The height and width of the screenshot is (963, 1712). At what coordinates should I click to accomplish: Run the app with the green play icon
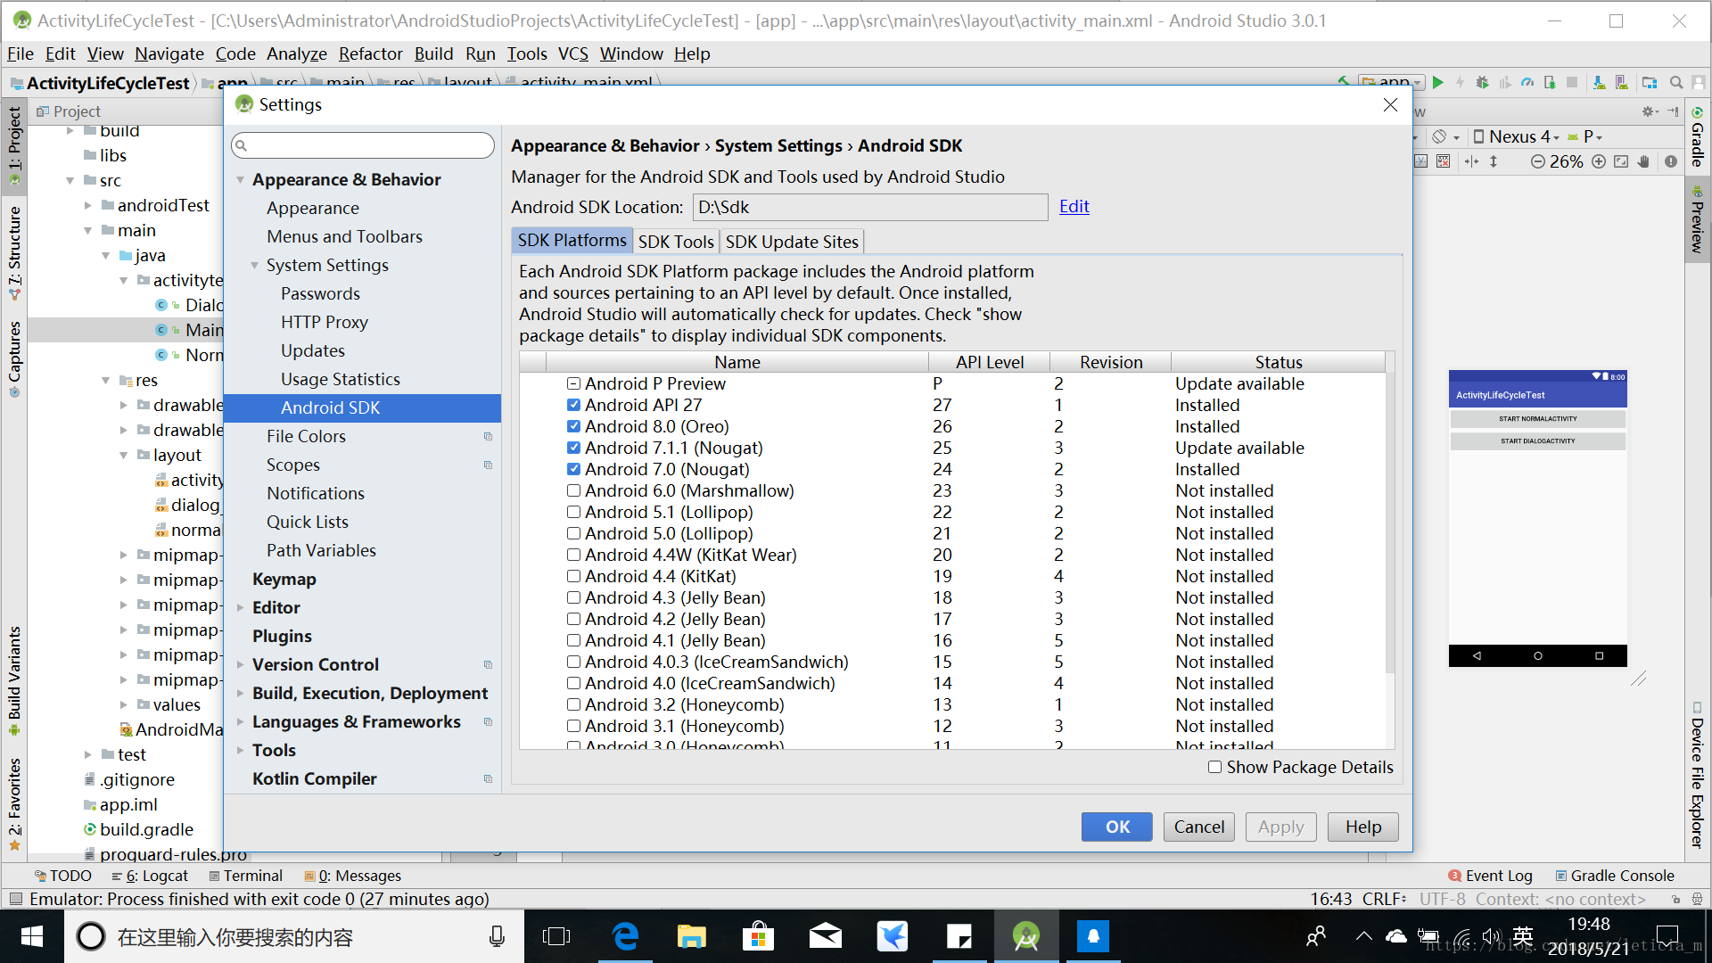point(1437,83)
